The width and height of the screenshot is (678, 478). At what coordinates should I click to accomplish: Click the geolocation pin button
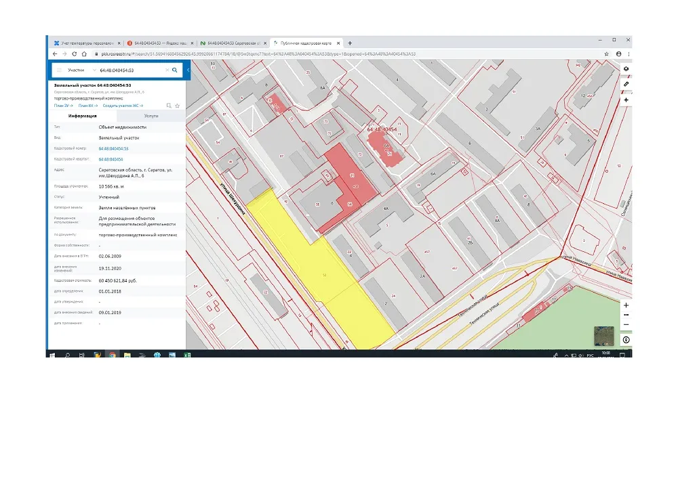coord(626,341)
